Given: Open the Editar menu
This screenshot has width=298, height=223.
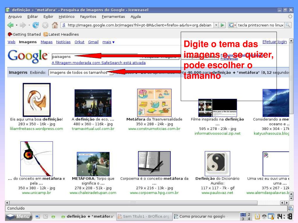Looking at the screenshot, I should click(x=33, y=17).
